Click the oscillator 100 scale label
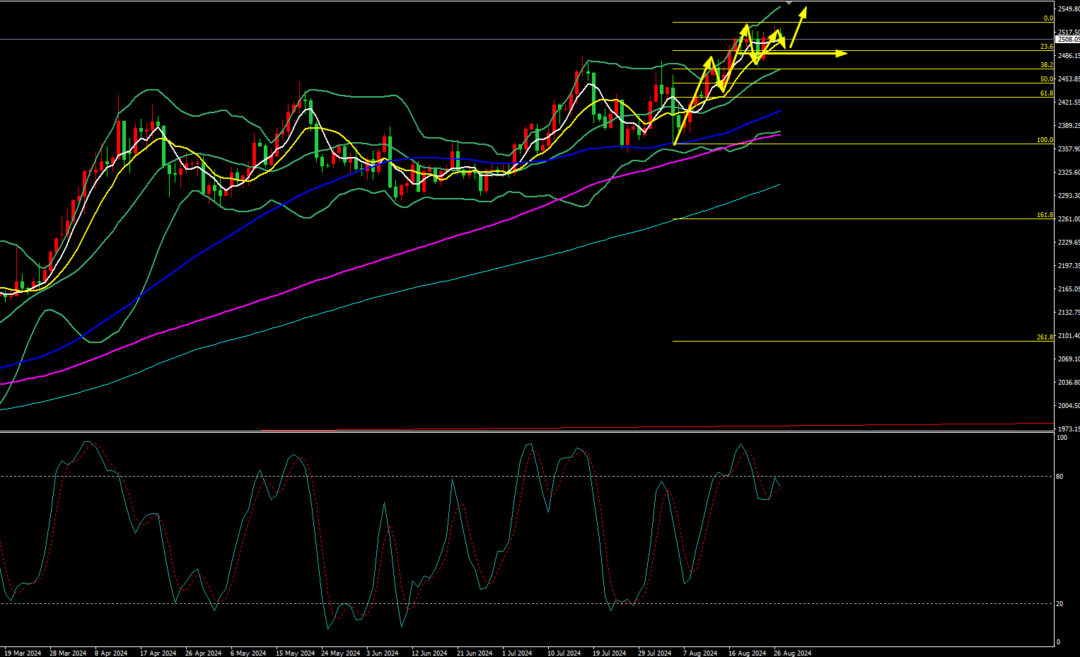Viewport: 1080px width, 657px height. 1062,438
